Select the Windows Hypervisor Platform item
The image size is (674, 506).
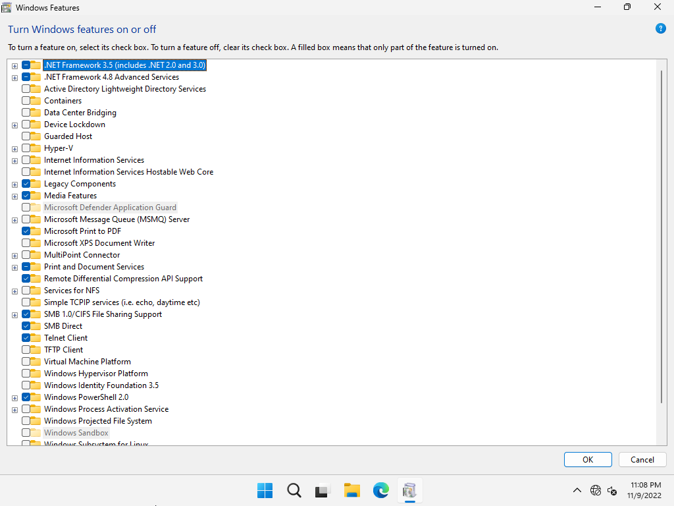click(95, 374)
